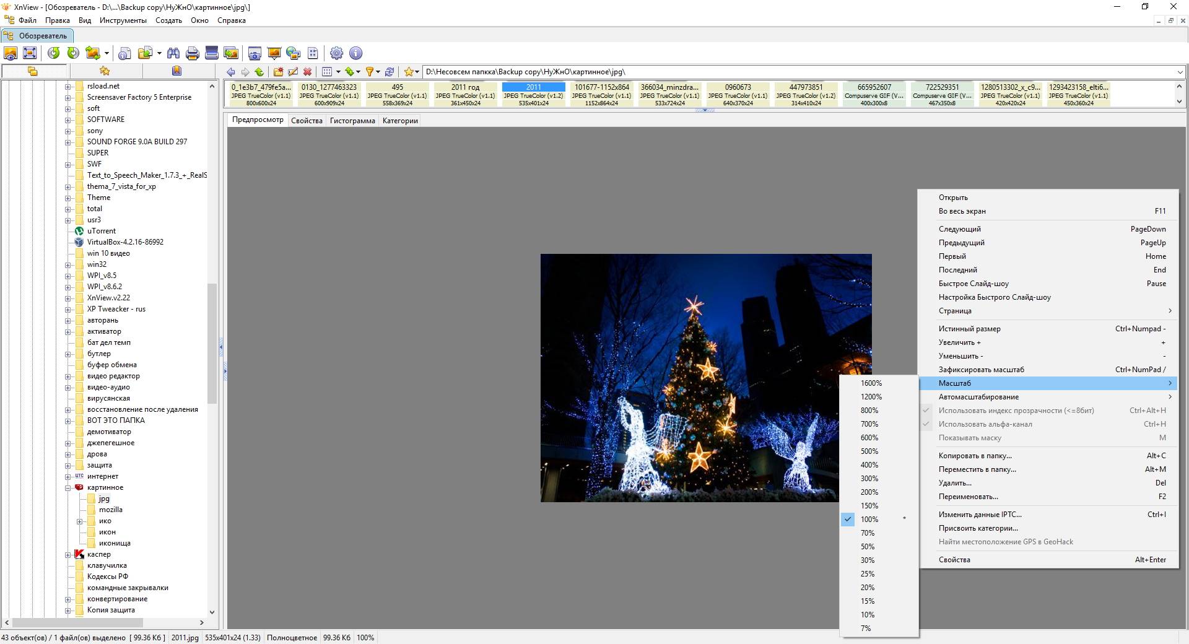Click Свойства at bottom of context menu
1189x644 pixels.
tap(1048, 560)
